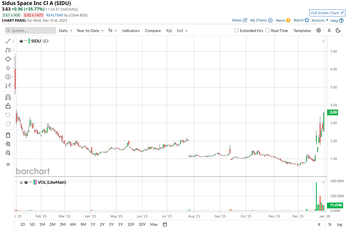Select the 10Y range button
The width and height of the screenshot is (347, 228).
tap(131, 224)
